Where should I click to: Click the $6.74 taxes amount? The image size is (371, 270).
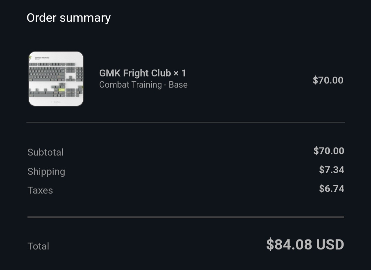[331, 188]
